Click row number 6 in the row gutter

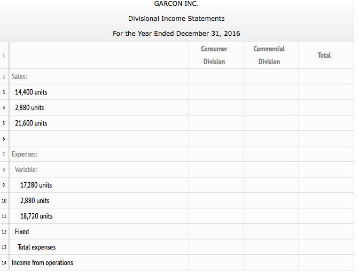[x=4, y=138]
